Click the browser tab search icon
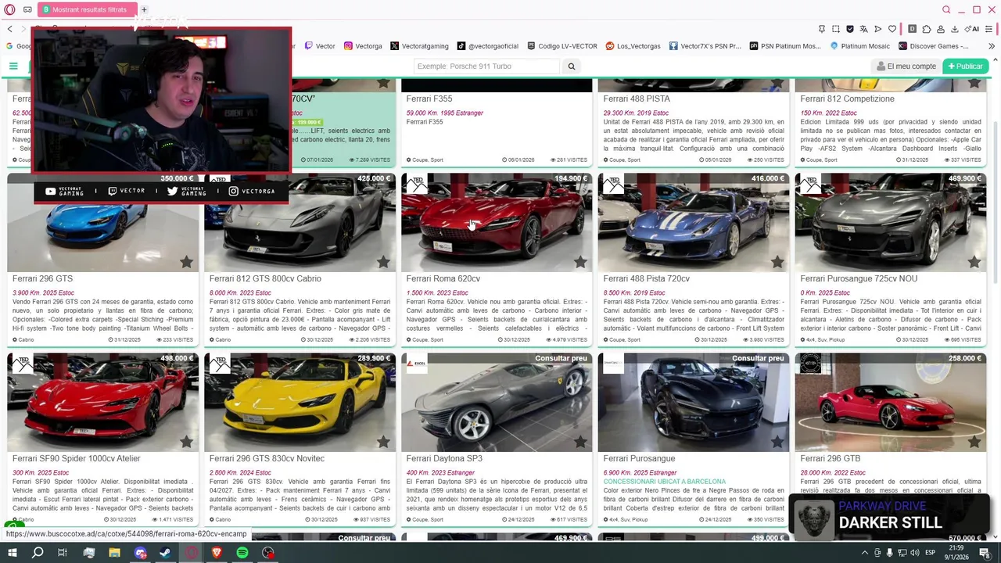The image size is (1001, 563). [946, 9]
